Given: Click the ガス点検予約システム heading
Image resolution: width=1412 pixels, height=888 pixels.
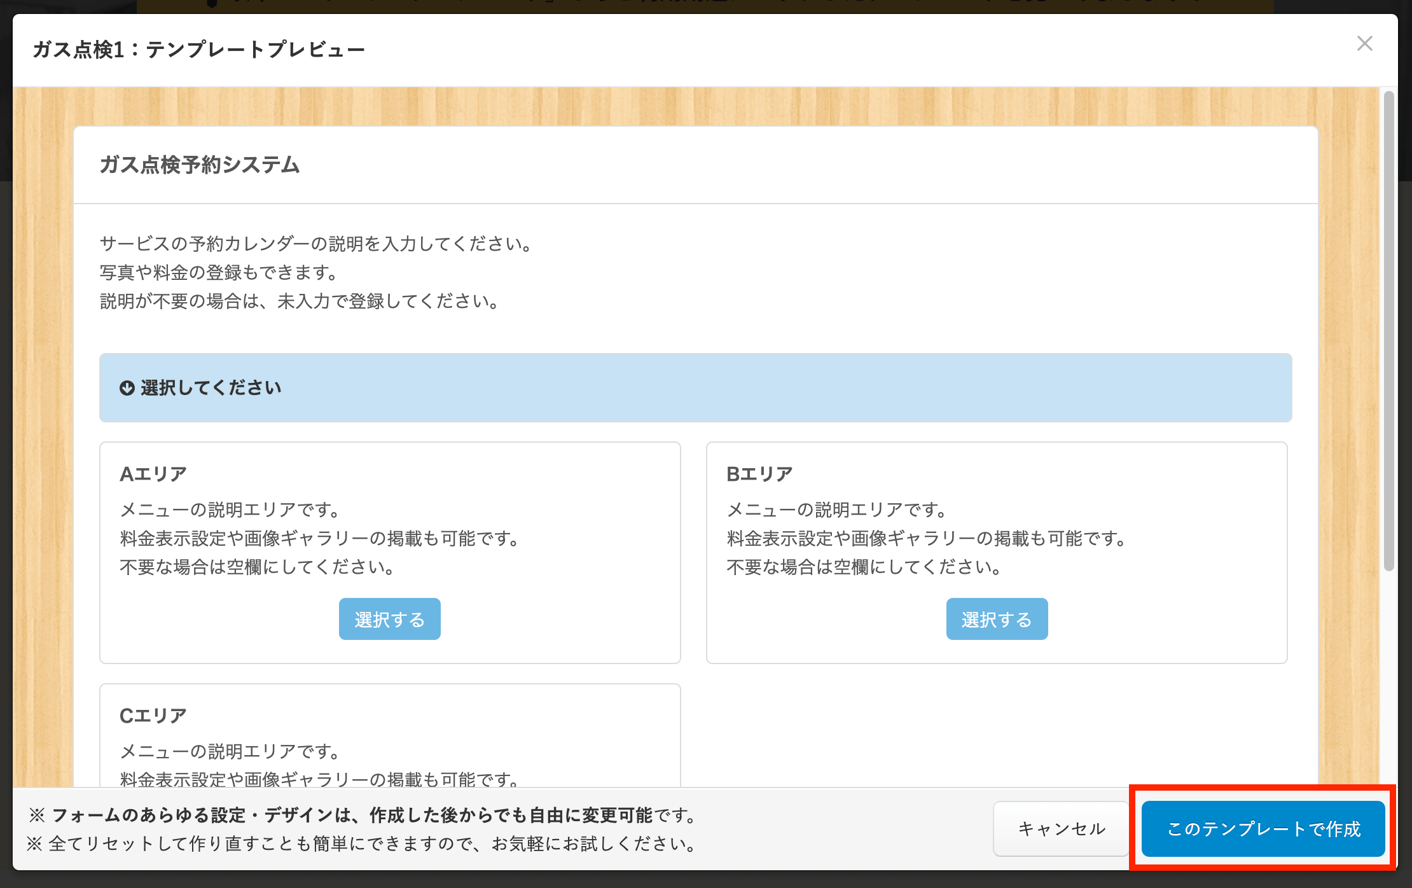Looking at the screenshot, I should (x=200, y=165).
